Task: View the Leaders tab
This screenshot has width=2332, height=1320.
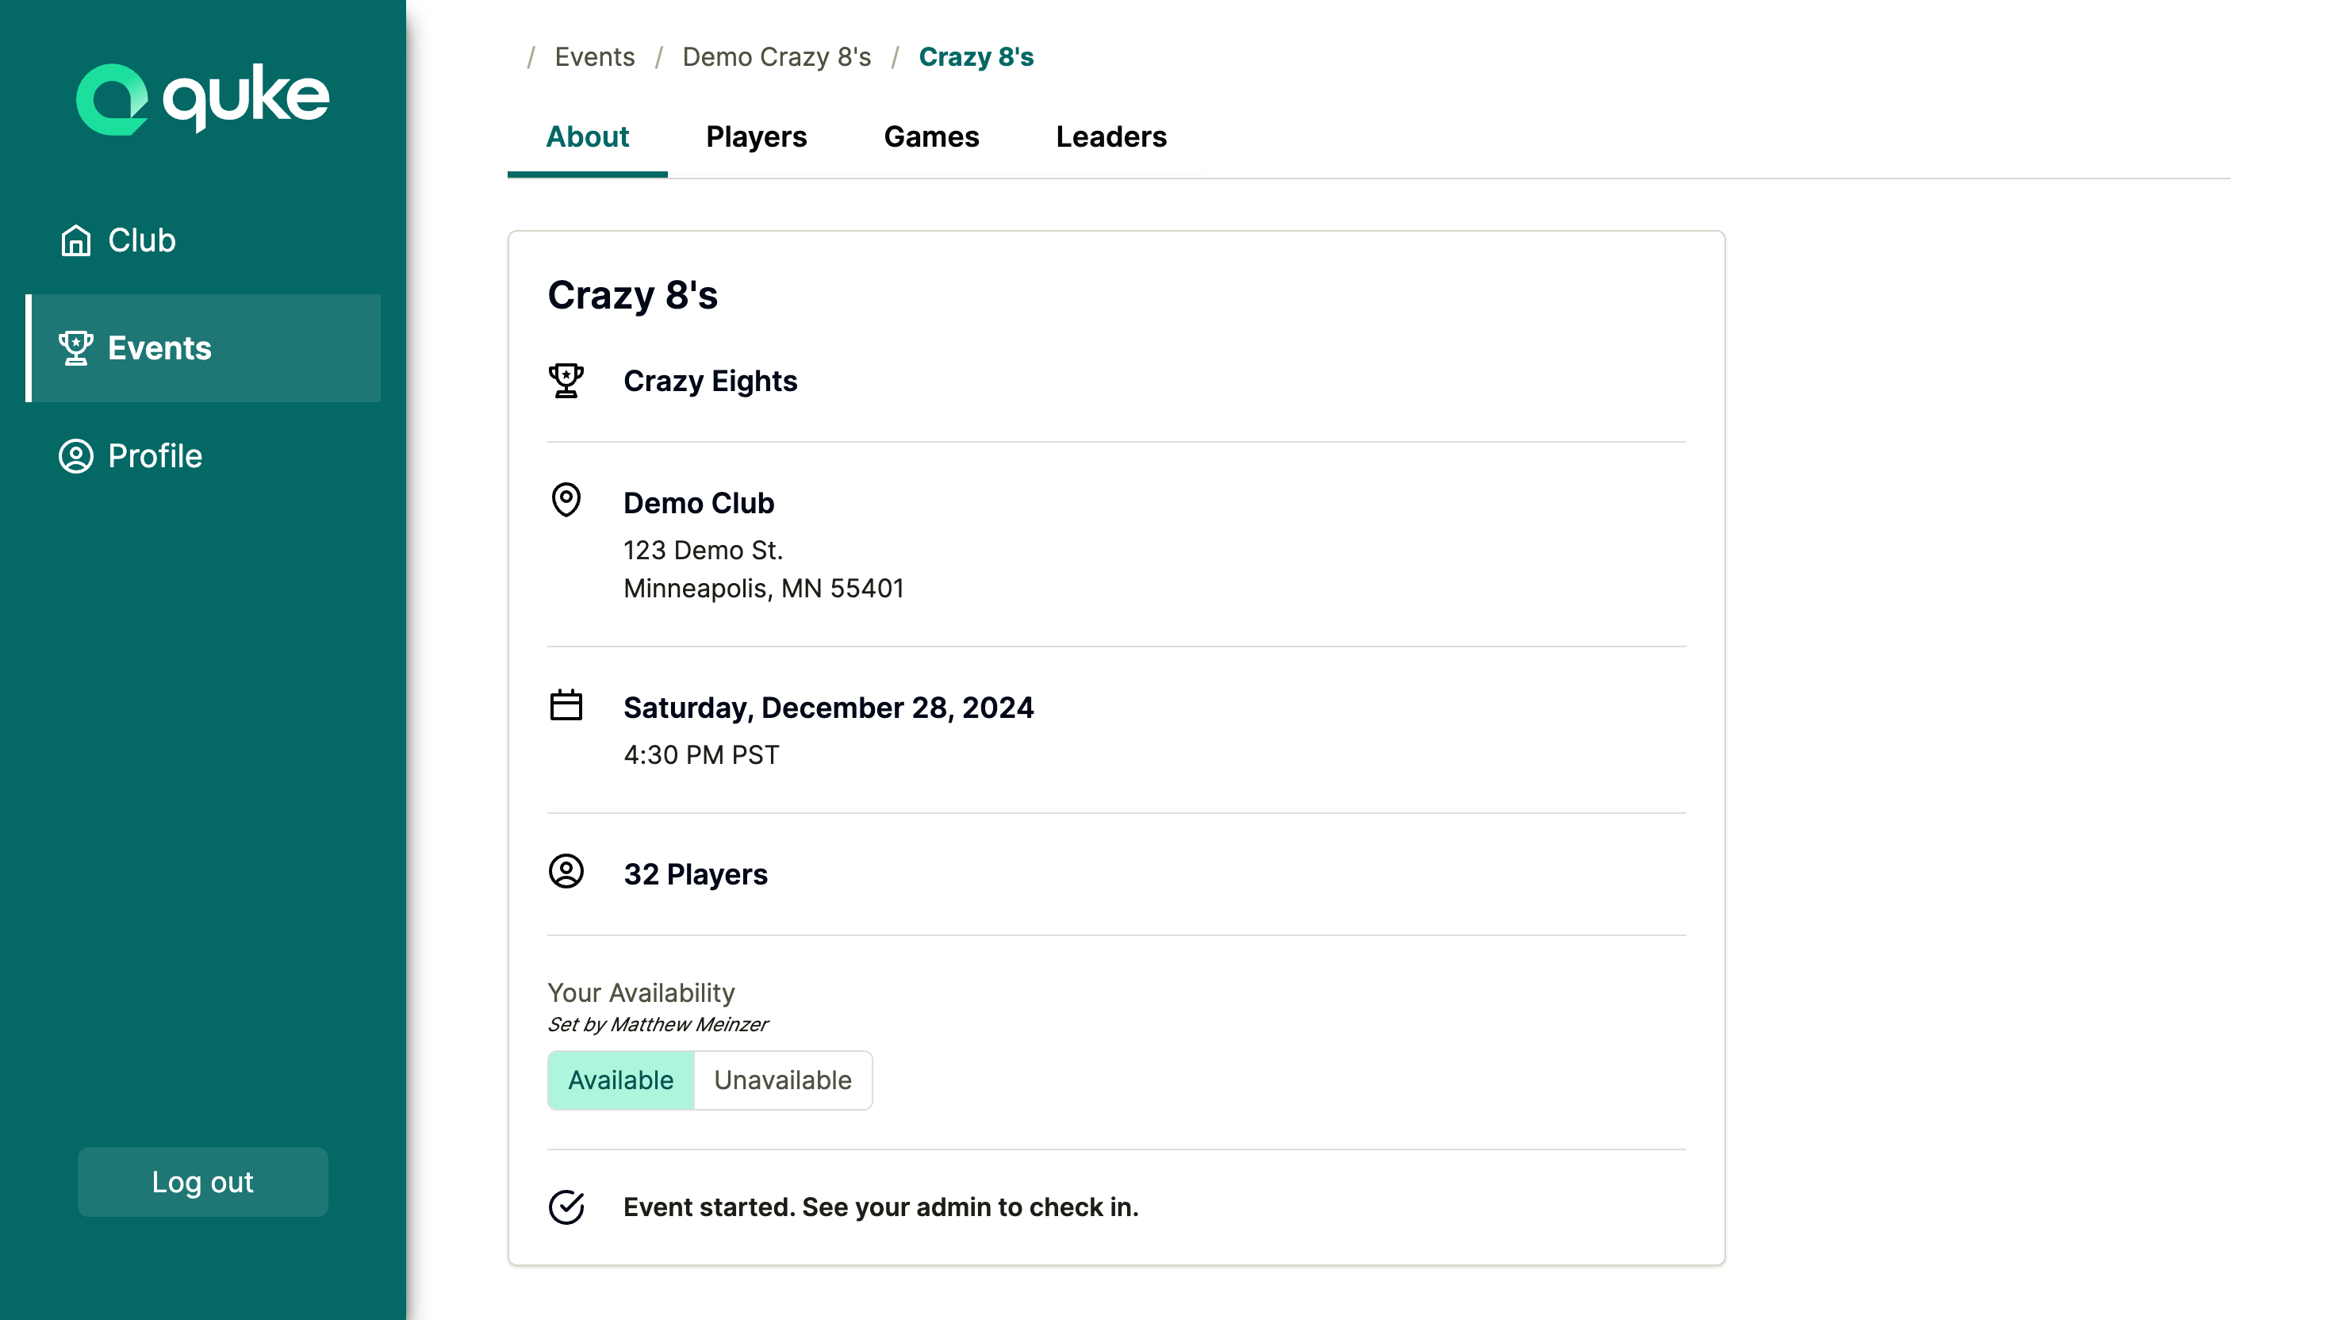Action: [1110, 137]
